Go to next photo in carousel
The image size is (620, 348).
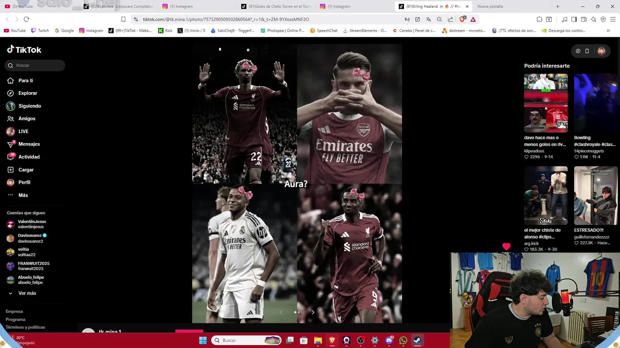tap(313, 312)
